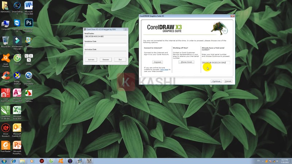Focus the keygen Installation Code field
Image resolution: width=292 pixels, height=164 pixels.
pos(105,44)
